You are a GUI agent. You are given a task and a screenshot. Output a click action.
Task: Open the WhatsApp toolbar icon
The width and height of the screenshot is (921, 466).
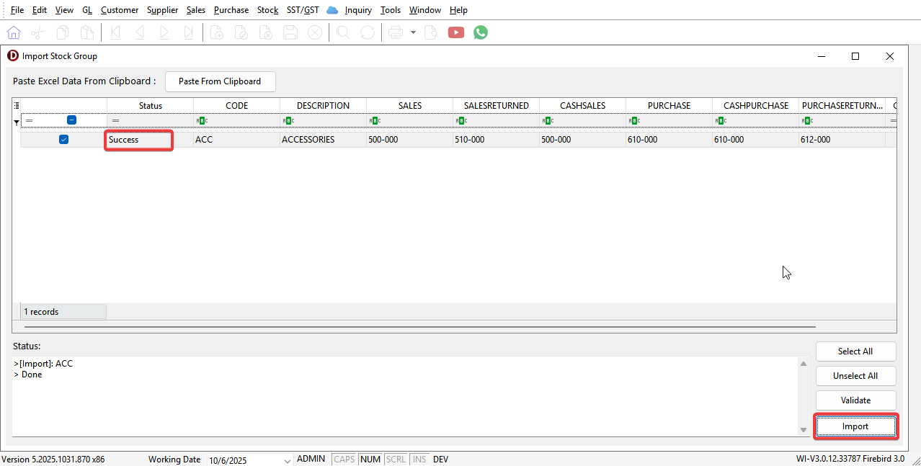481,32
